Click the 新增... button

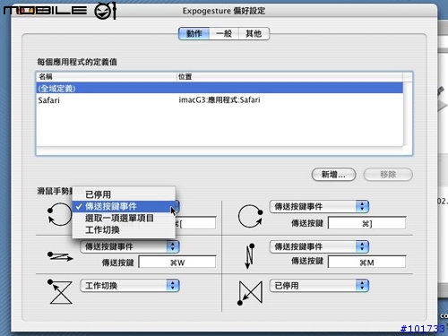pos(333,175)
